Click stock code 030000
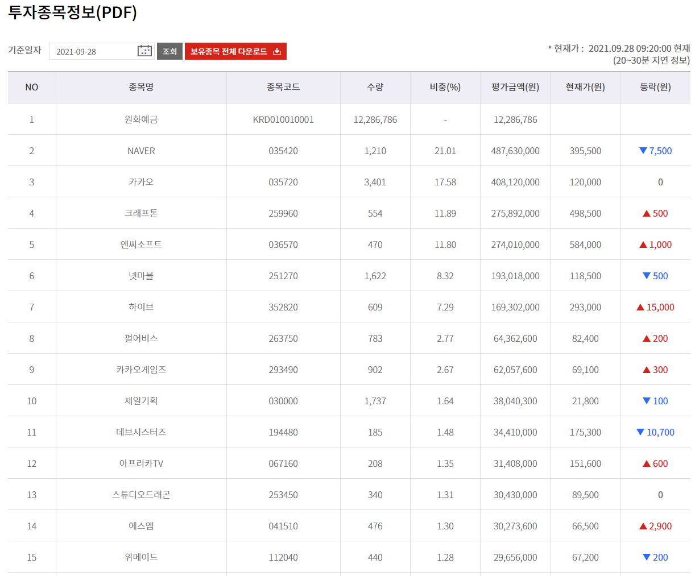The height and width of the screenshot is (576, 695). pos(283,401)
